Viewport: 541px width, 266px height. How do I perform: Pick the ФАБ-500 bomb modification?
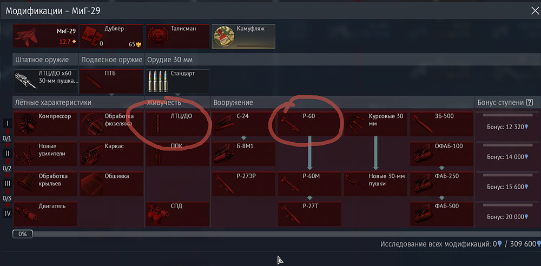point(442,214)
